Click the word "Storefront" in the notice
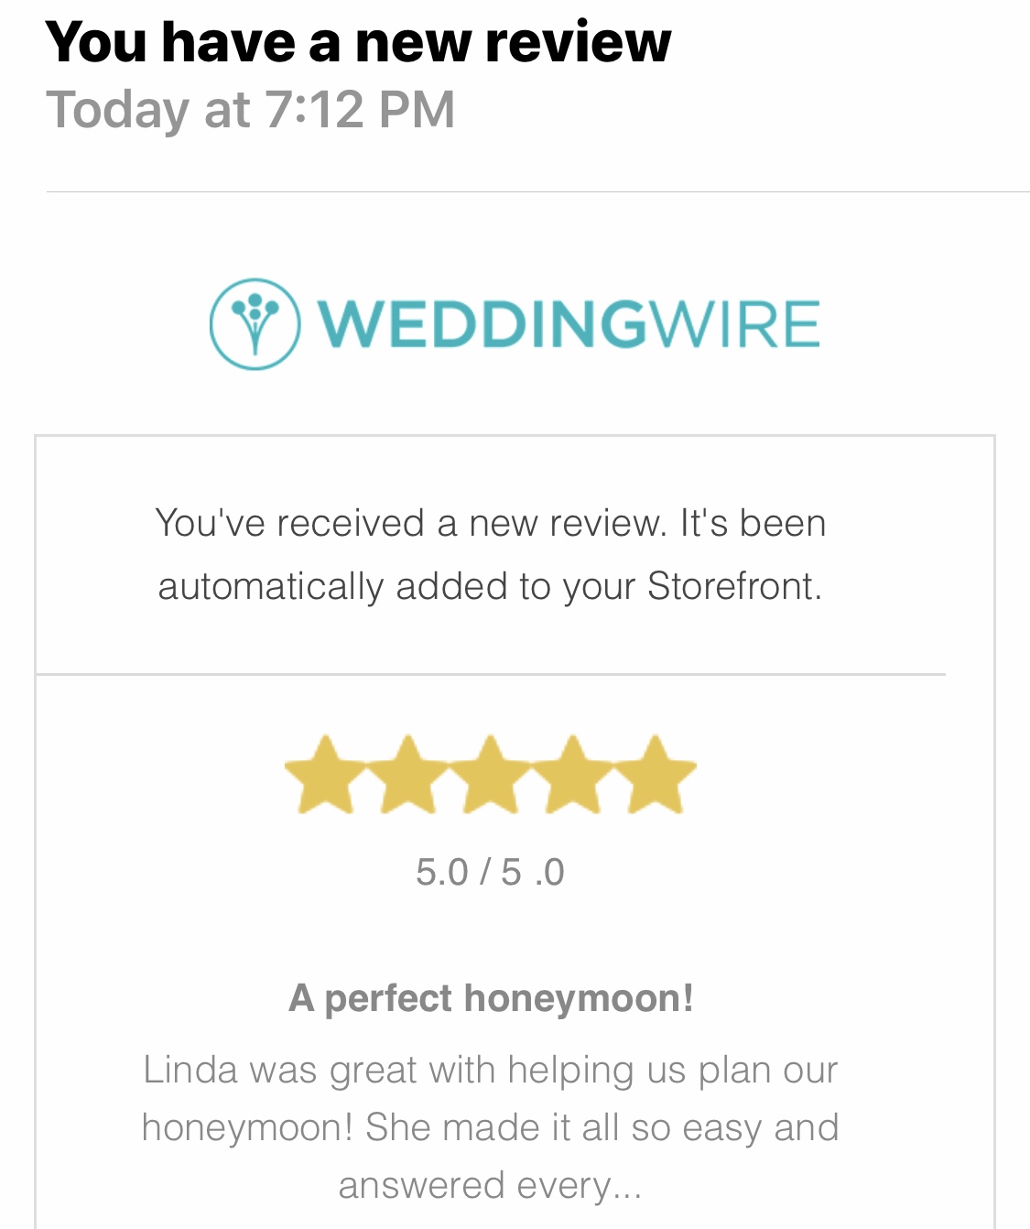1030x1229 pixels. (x=732, y=586)
